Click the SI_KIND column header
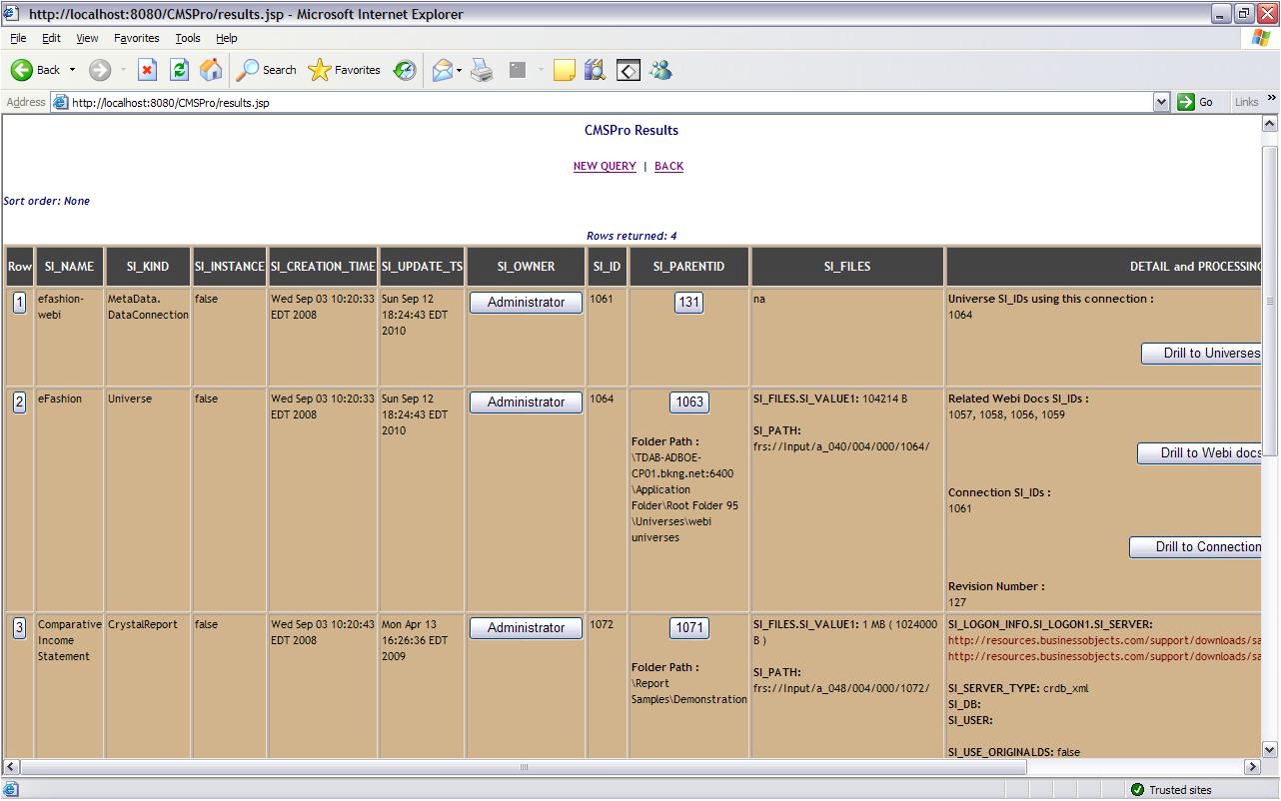 [x=148, y=267]
